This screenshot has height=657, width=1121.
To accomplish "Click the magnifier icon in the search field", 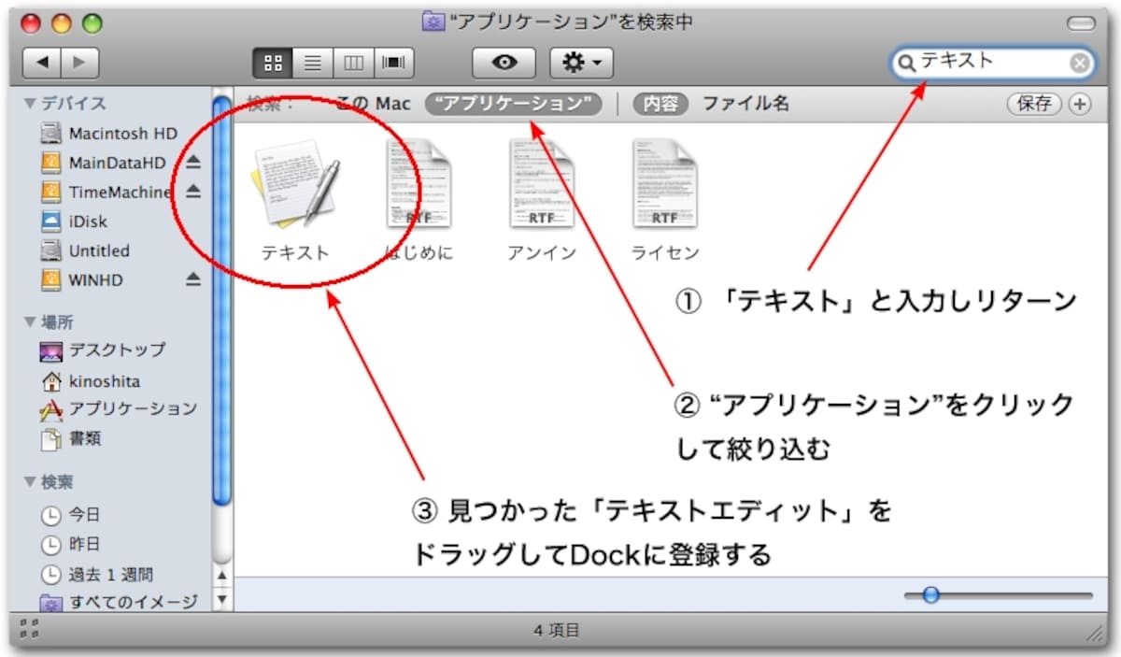I will point(905,63).
